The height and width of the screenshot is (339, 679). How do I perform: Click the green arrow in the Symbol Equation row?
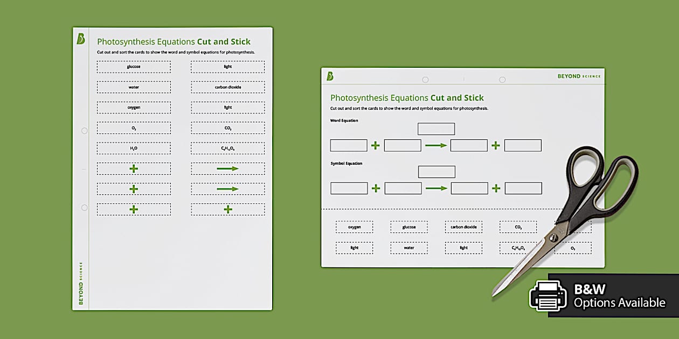click(435, 188)
